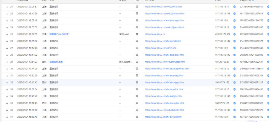
Task: Click search term 深圳uvled... in row 25
Action: [x=125, y=34]
